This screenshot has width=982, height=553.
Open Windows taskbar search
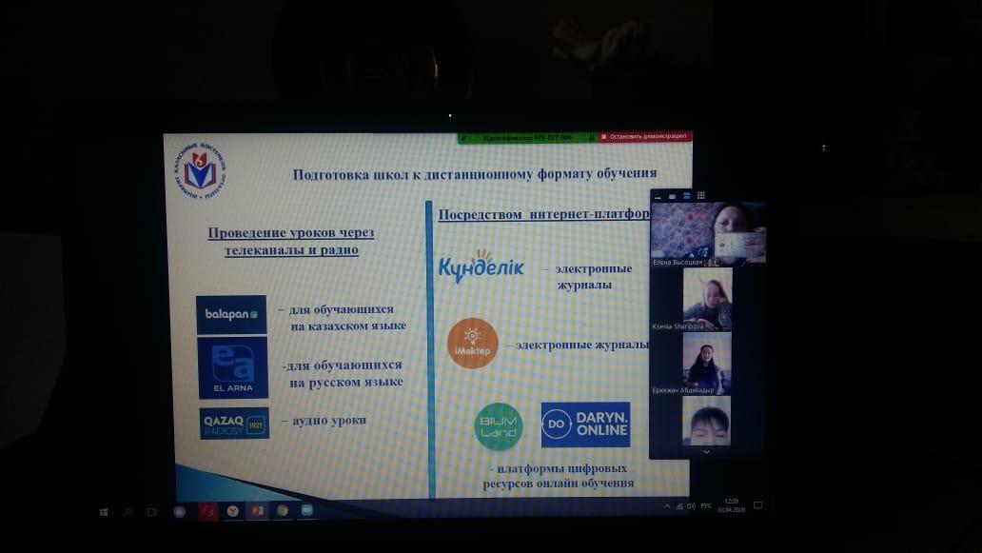128,512
